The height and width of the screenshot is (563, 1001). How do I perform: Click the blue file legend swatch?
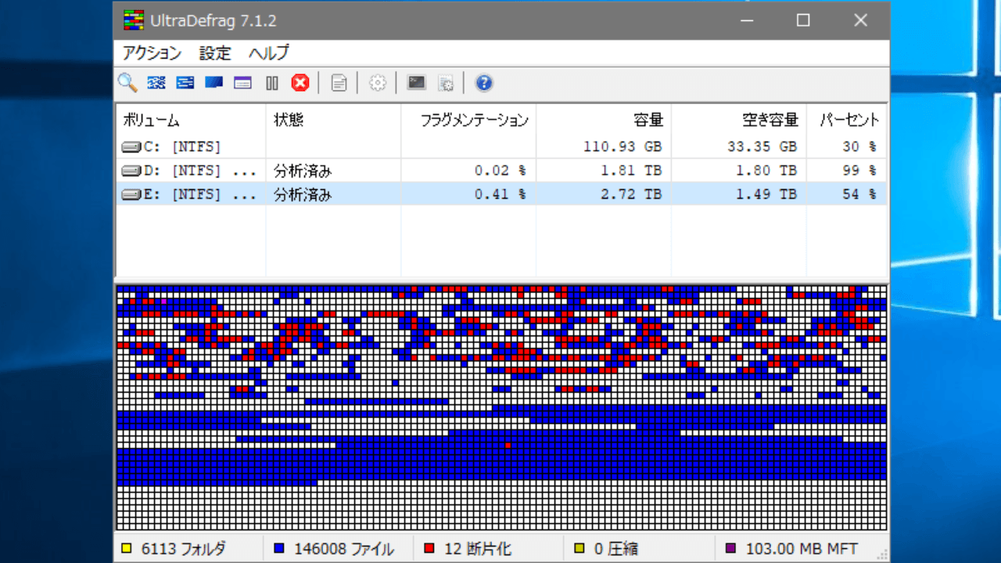278,549
